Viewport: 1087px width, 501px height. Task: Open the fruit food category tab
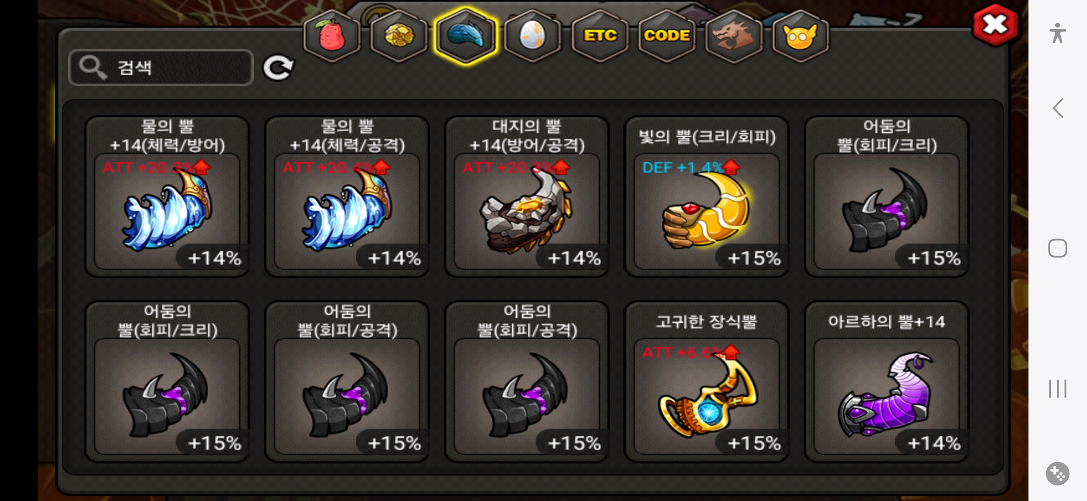pyautogui.click(x=332, y=35)
